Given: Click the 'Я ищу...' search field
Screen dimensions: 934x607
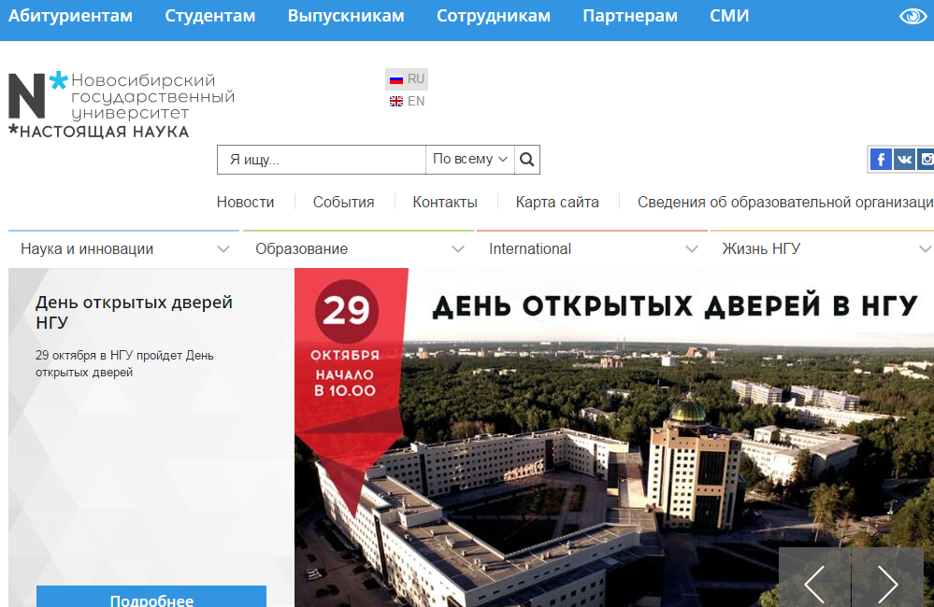Looking at the screenshot, I should (322, 160).
